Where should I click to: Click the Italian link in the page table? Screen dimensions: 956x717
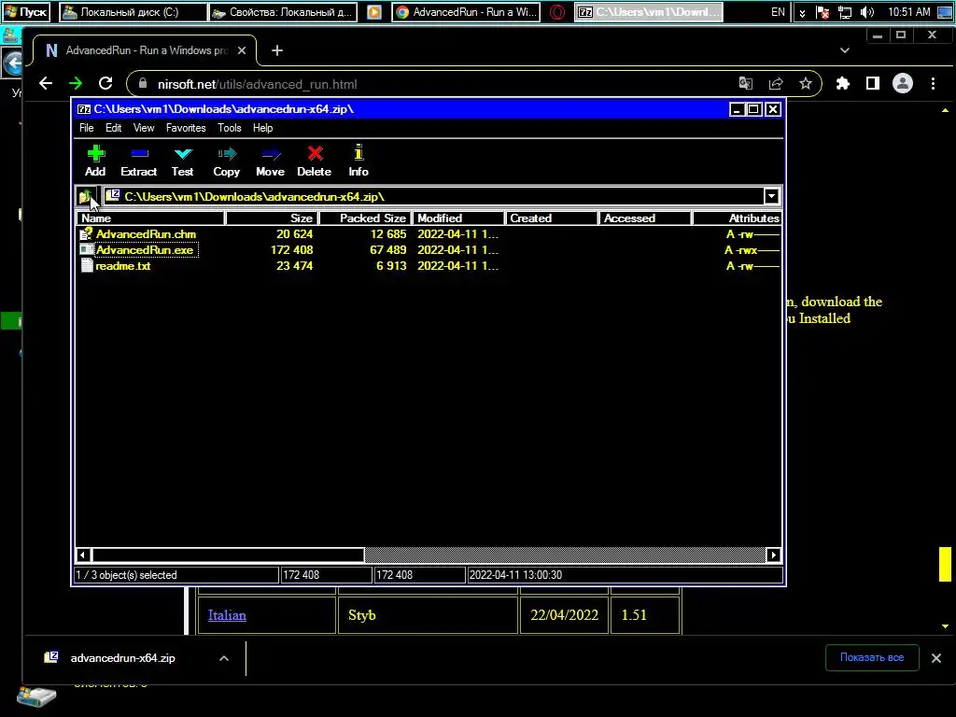pos(227,615)
